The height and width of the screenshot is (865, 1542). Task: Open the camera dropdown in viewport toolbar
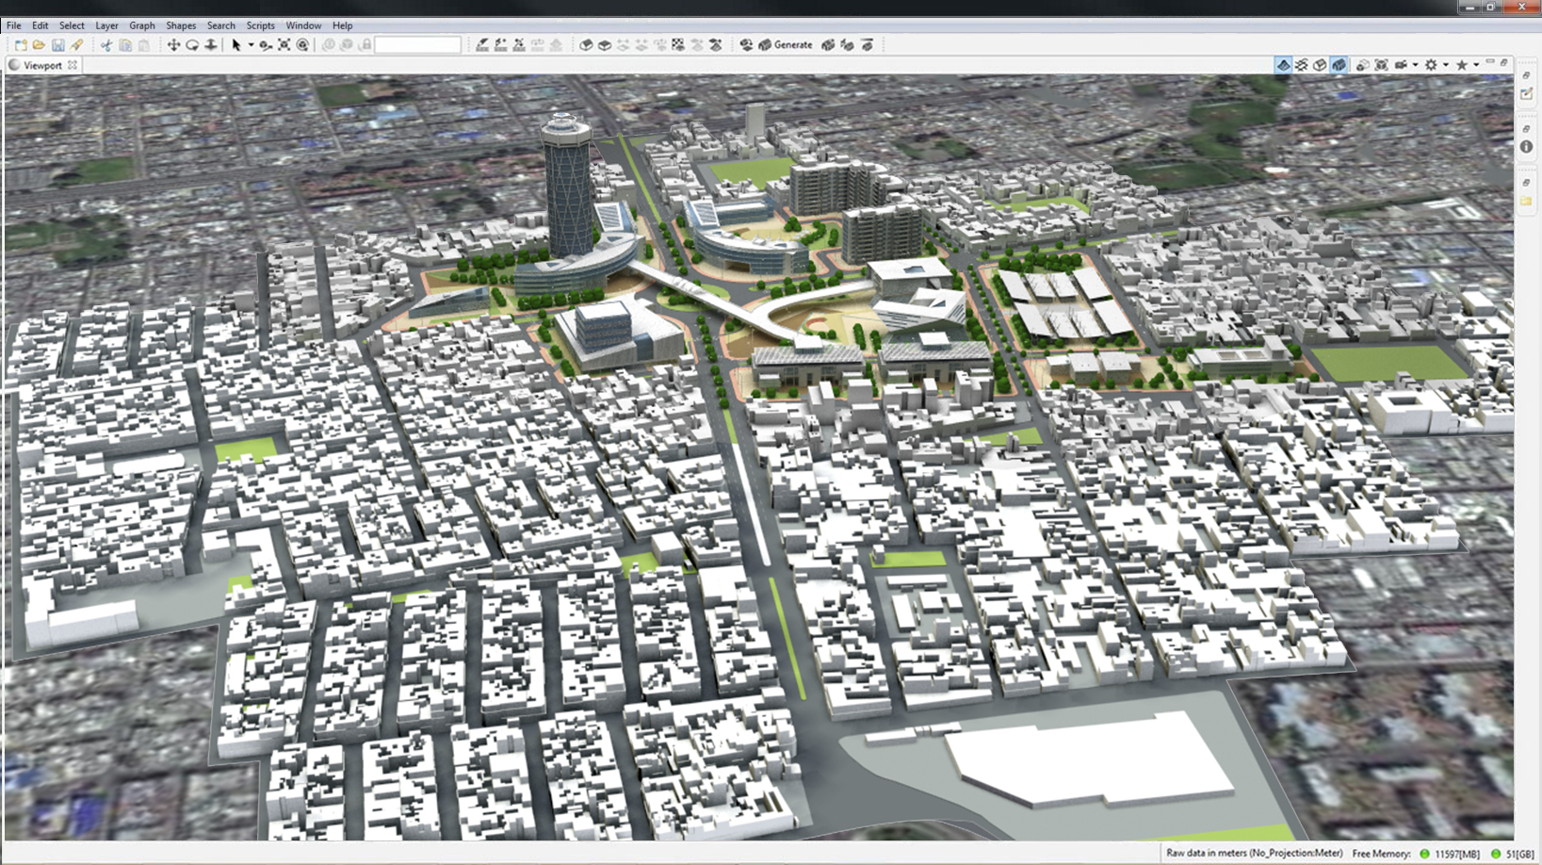pos(1415,65)
